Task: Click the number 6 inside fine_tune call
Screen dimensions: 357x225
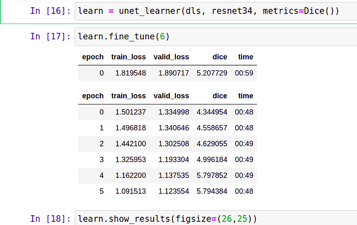Action: (162, 37)
